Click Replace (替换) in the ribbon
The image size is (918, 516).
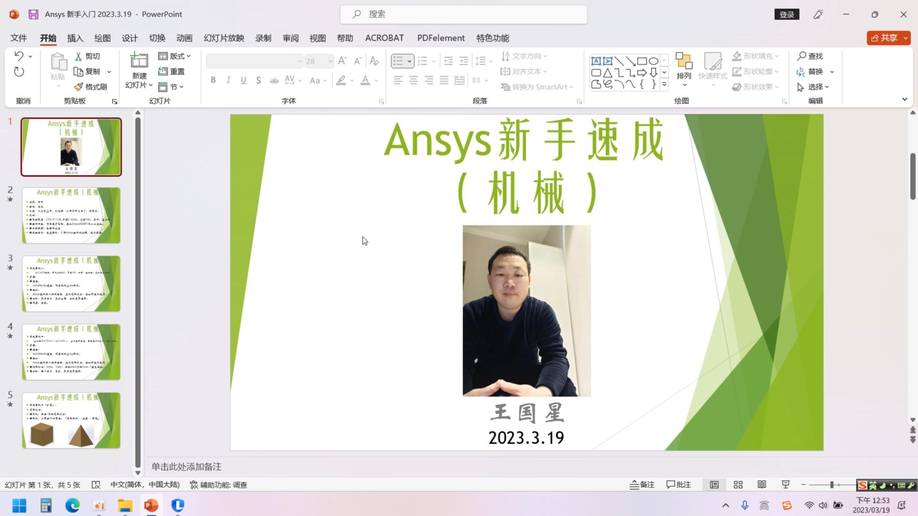pos(815,71)
